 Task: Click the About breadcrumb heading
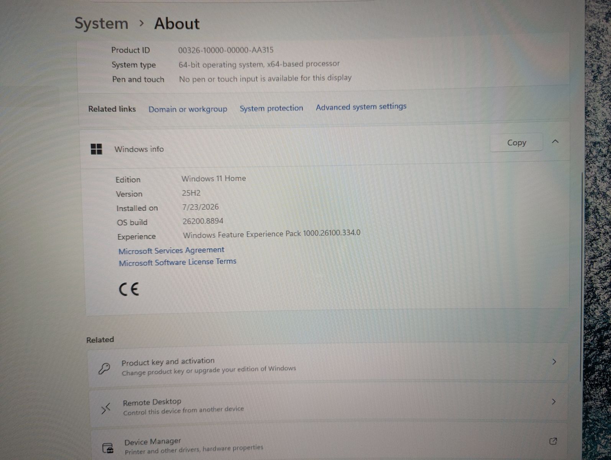pos(177,23)
